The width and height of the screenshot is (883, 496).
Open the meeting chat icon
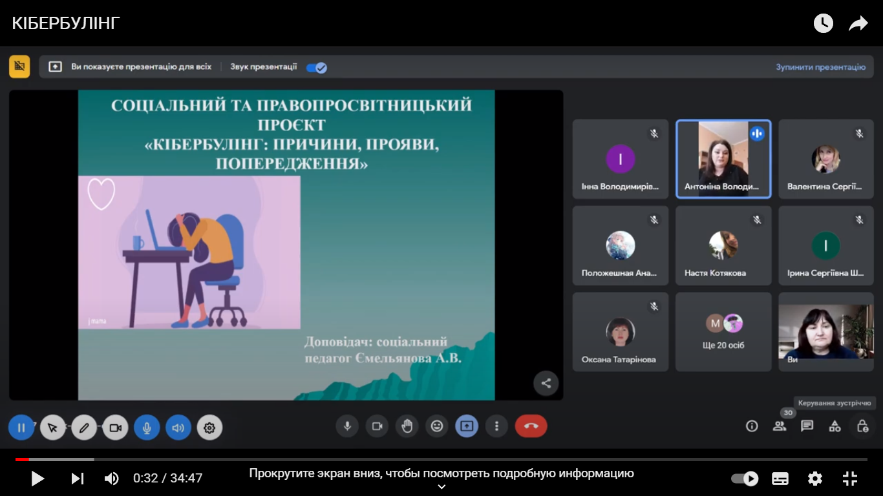pyautogui.click(x=807, y=426)
